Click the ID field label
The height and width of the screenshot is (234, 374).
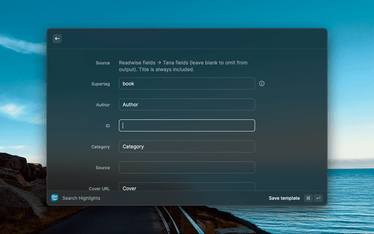(x=107, y=126)
